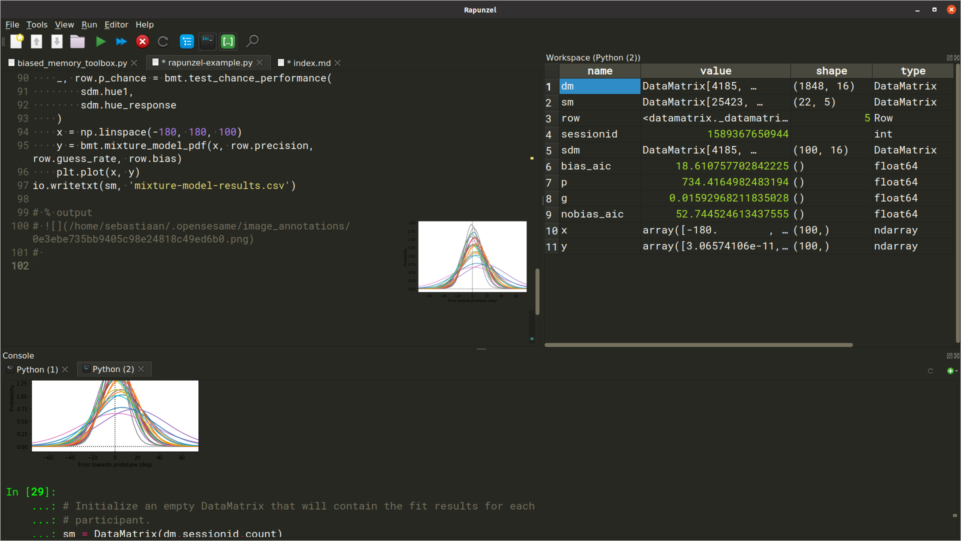Image resolution: width=961 pixels, height=541 pixels.
Task: Click line 94 np.linspace code
Action: (x=149, y=132)
